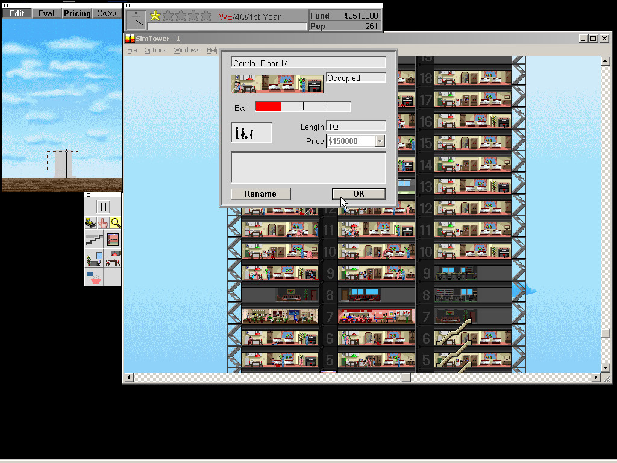Switch to the Pricing tab
Screen dimensions: 617x463
coord(77,13)
